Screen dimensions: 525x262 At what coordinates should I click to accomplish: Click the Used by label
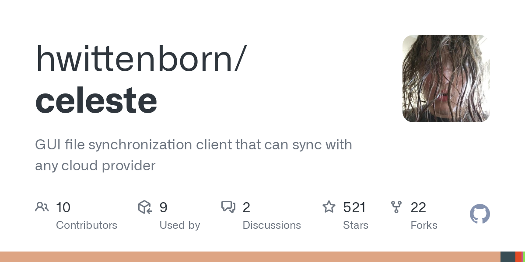pyautogui.click(x=180, y=225)
